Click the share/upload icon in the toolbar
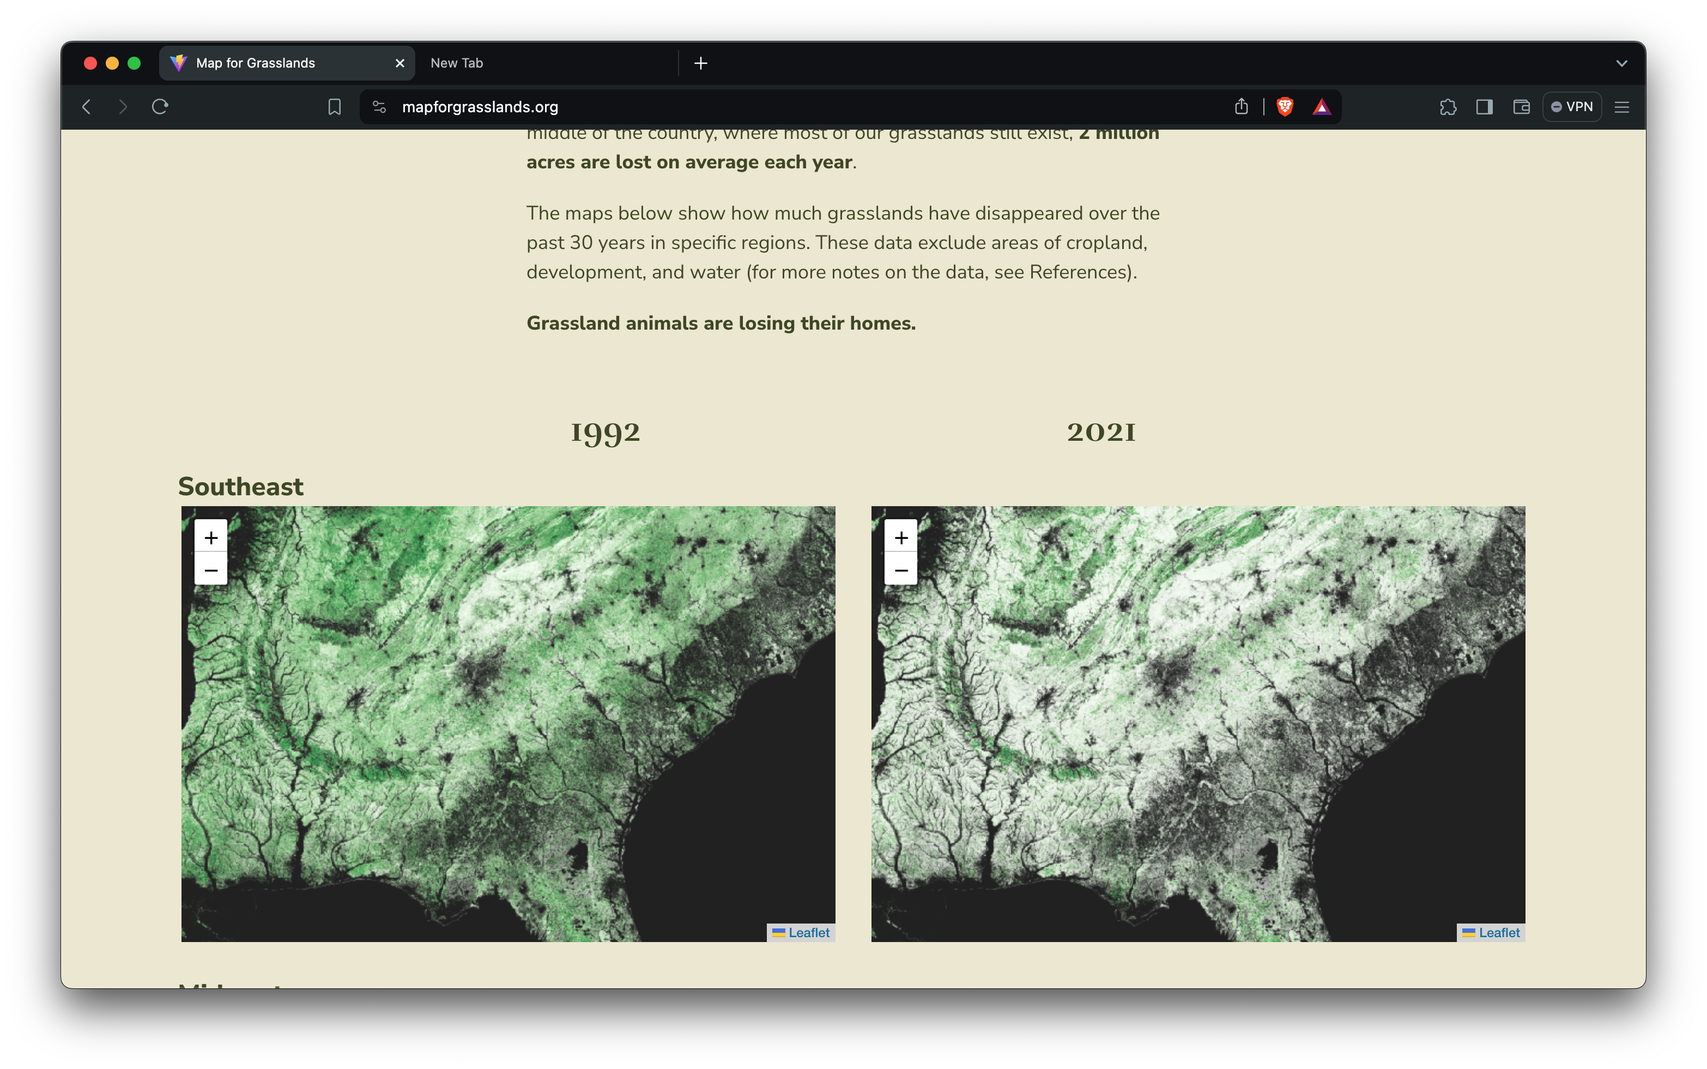The height and width of the screenshot is (1069, 1707). [x=1241, y=107]
